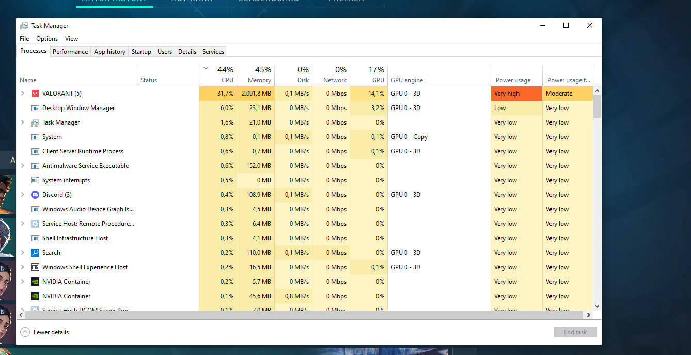Click the Antimalware Service Executable icon

(x=35, y=166)
